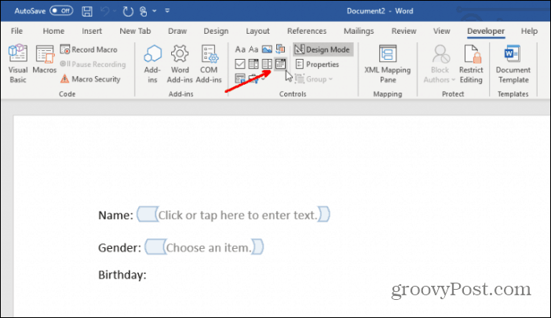
Task: Insert Picture content control
Action: (267, 49)
